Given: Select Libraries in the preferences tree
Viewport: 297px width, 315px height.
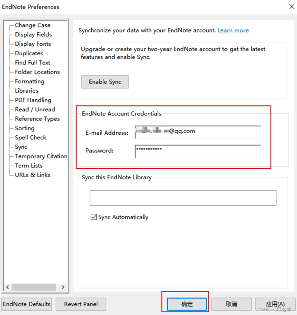Looking at the screenshot, I should click(26, 91).
